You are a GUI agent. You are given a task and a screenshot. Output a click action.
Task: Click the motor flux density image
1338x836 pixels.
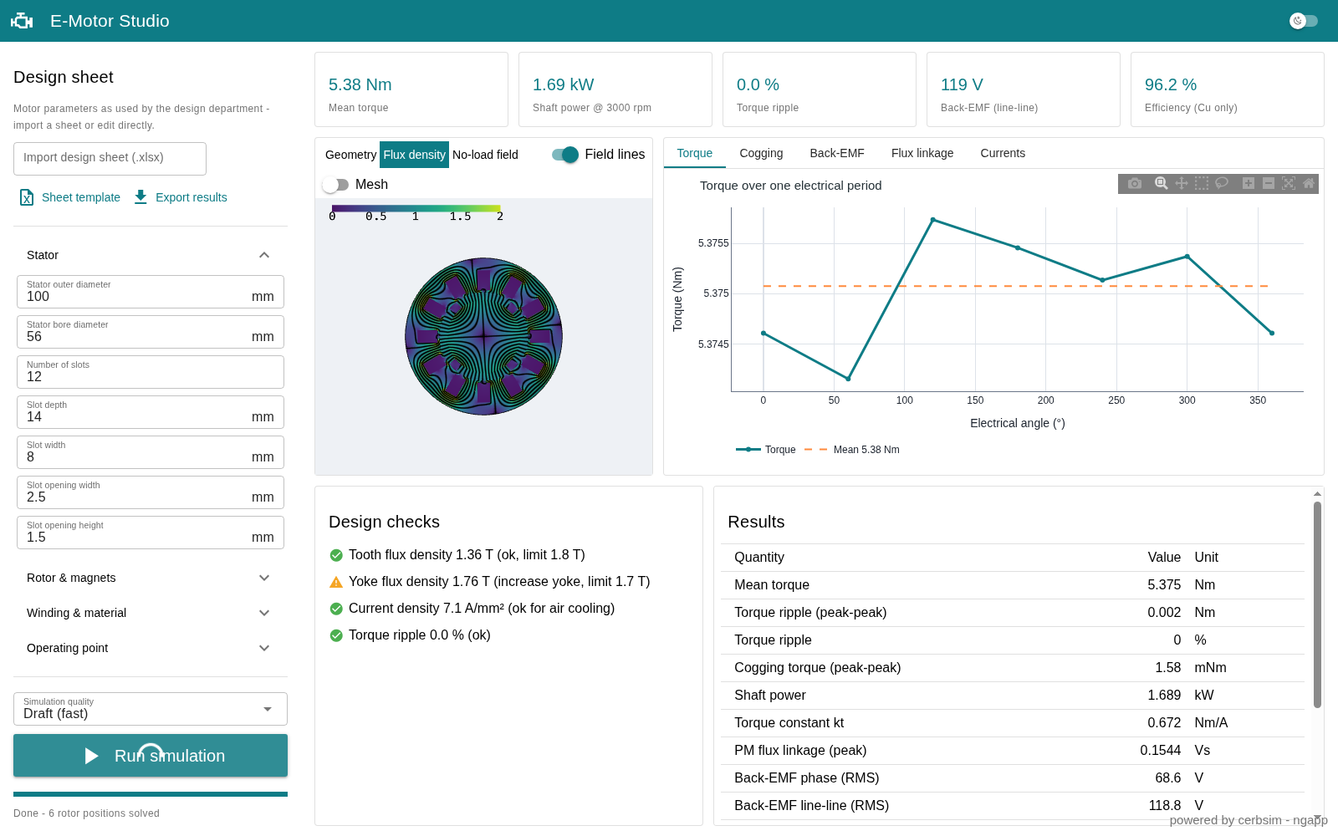click(483, 336)
